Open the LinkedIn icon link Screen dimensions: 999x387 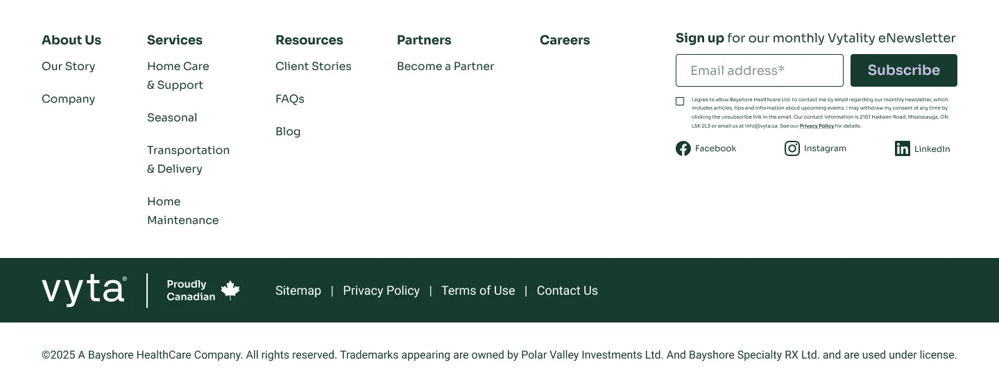coord(902,148)
